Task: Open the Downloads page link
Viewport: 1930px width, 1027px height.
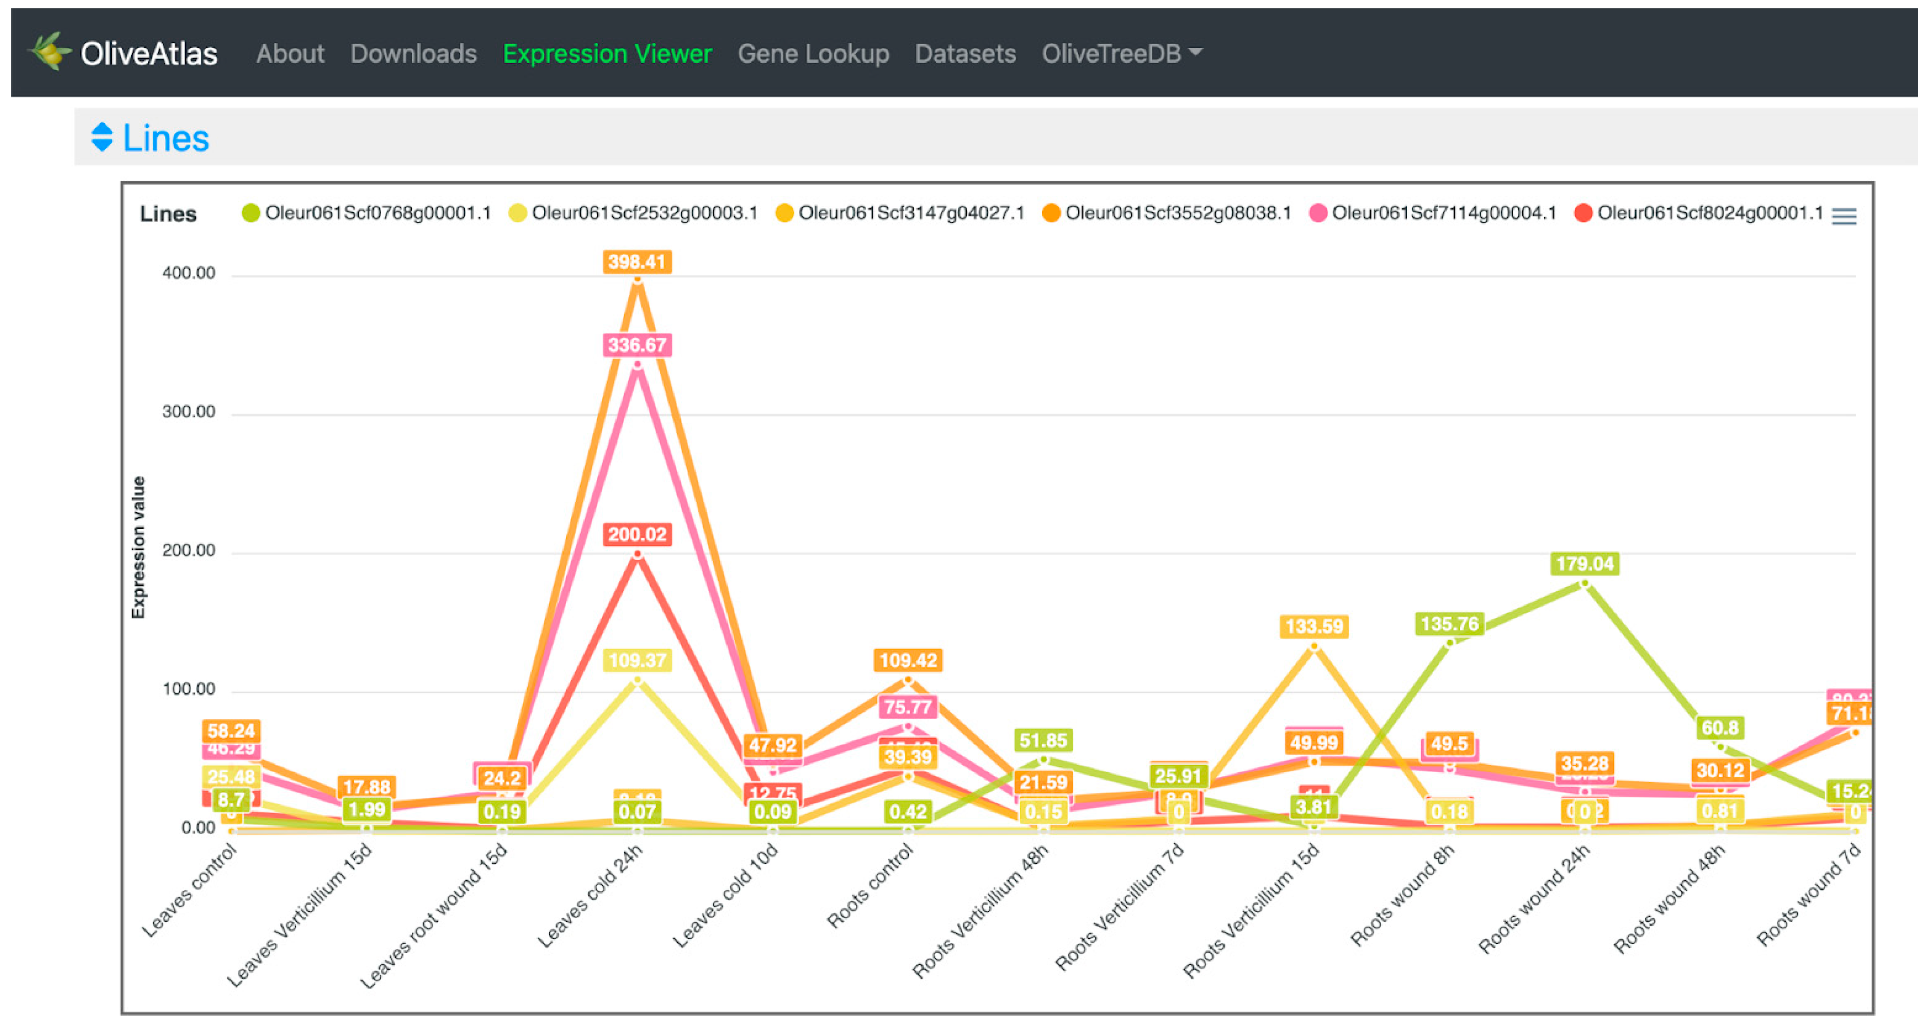Action: 414,53
